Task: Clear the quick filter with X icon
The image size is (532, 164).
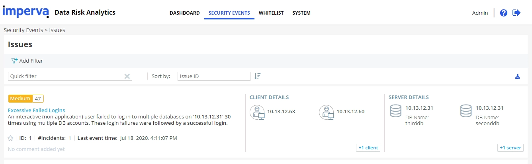Action: click(x=127, y=76)
